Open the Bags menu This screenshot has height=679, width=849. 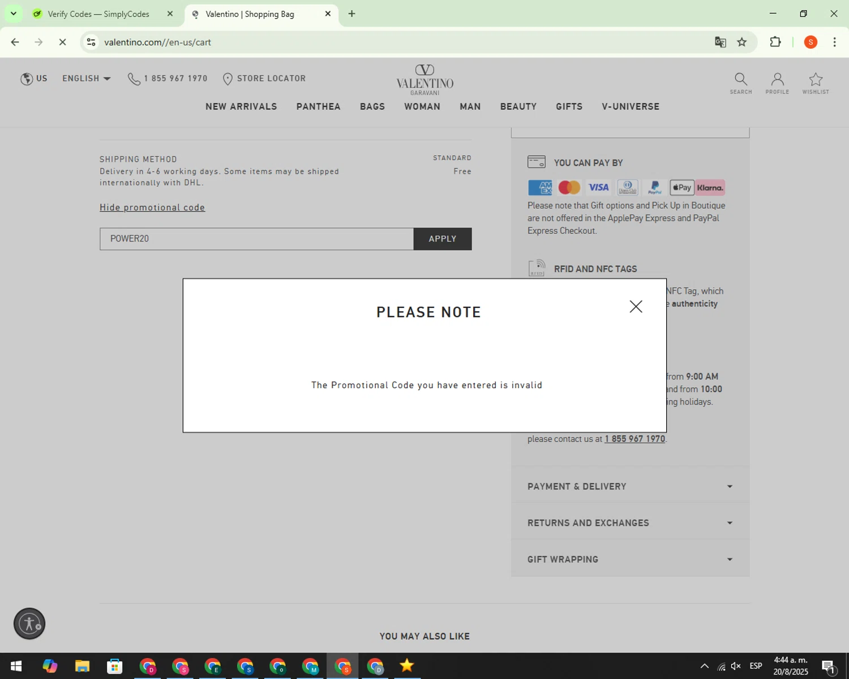tap(372, 106)
